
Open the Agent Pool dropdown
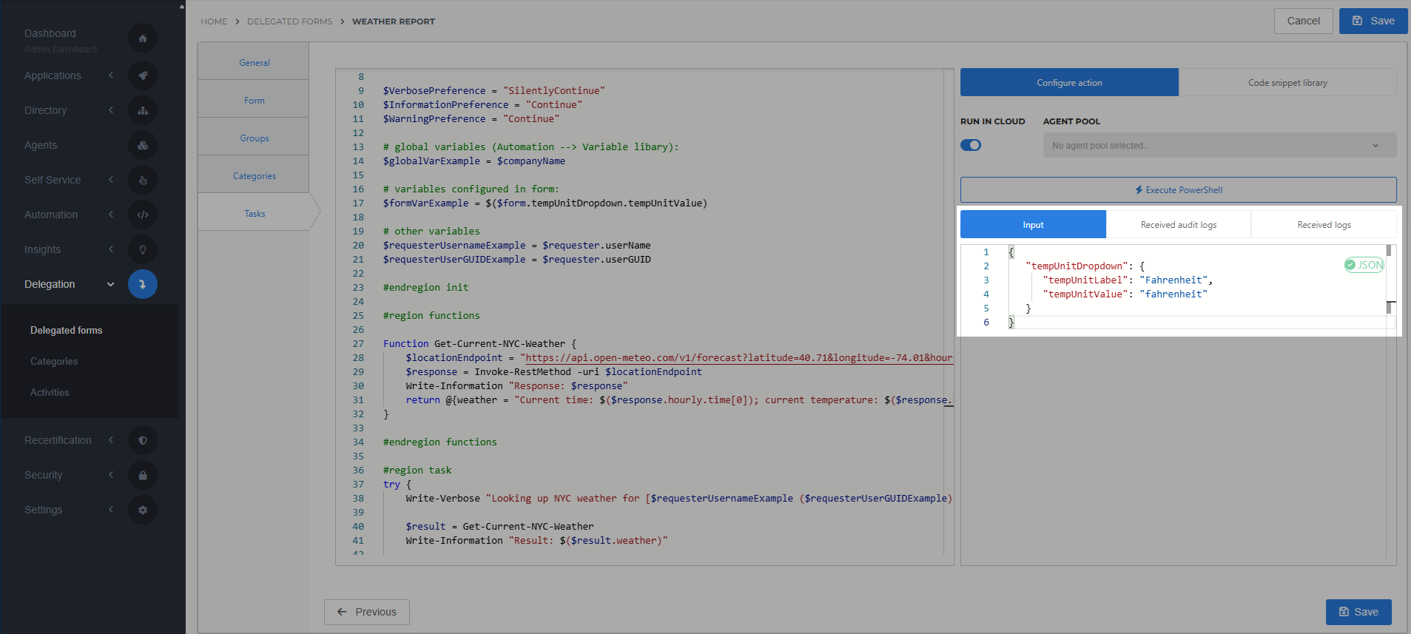(x=1219, y=146)
